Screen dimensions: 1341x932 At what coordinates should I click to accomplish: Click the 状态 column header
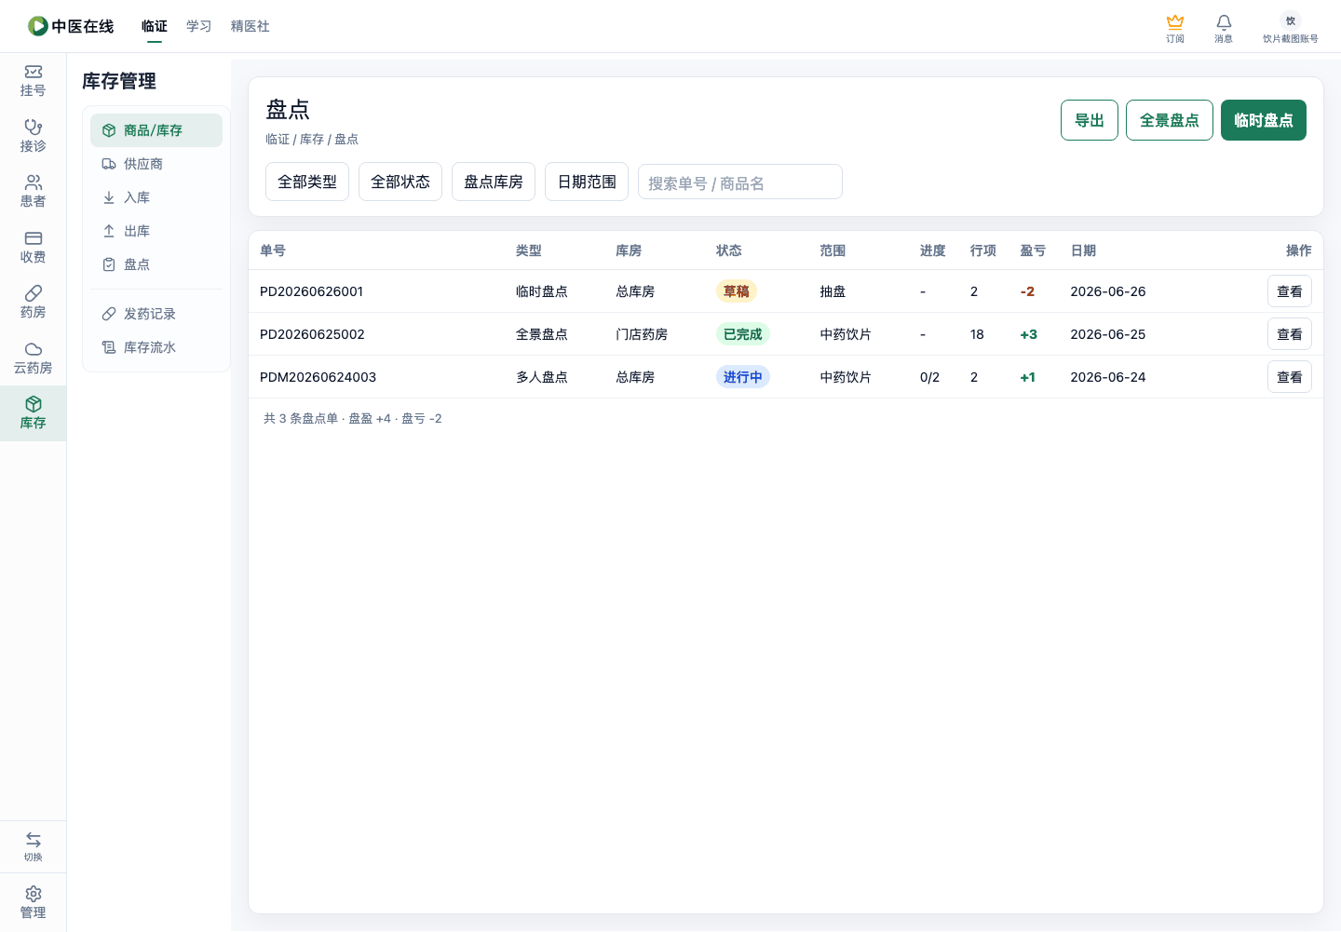(729, 250)
